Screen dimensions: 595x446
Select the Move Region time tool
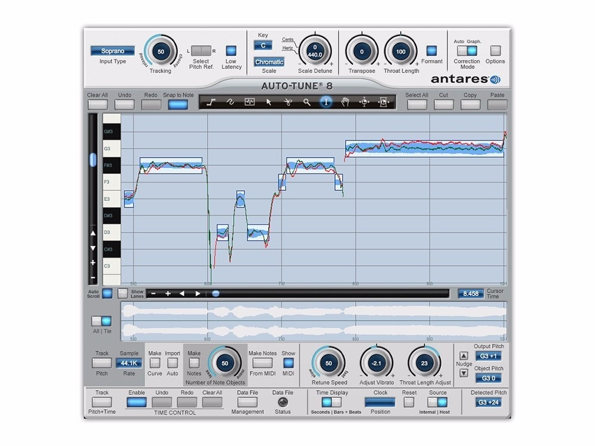[x=384, y=102]
